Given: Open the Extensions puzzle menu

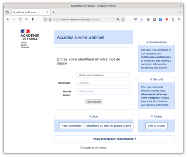Looking at the screenshot, I should (173, 19).
